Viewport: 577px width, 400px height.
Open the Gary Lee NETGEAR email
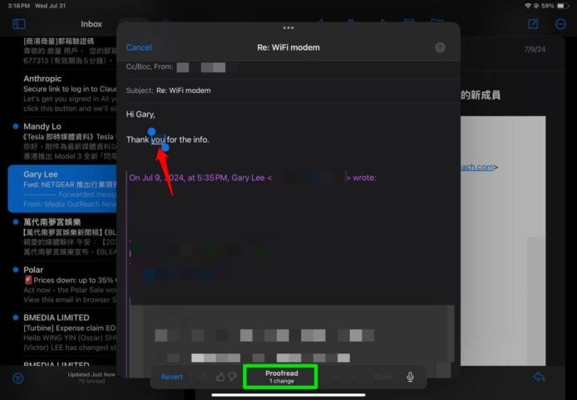(58, 187)
